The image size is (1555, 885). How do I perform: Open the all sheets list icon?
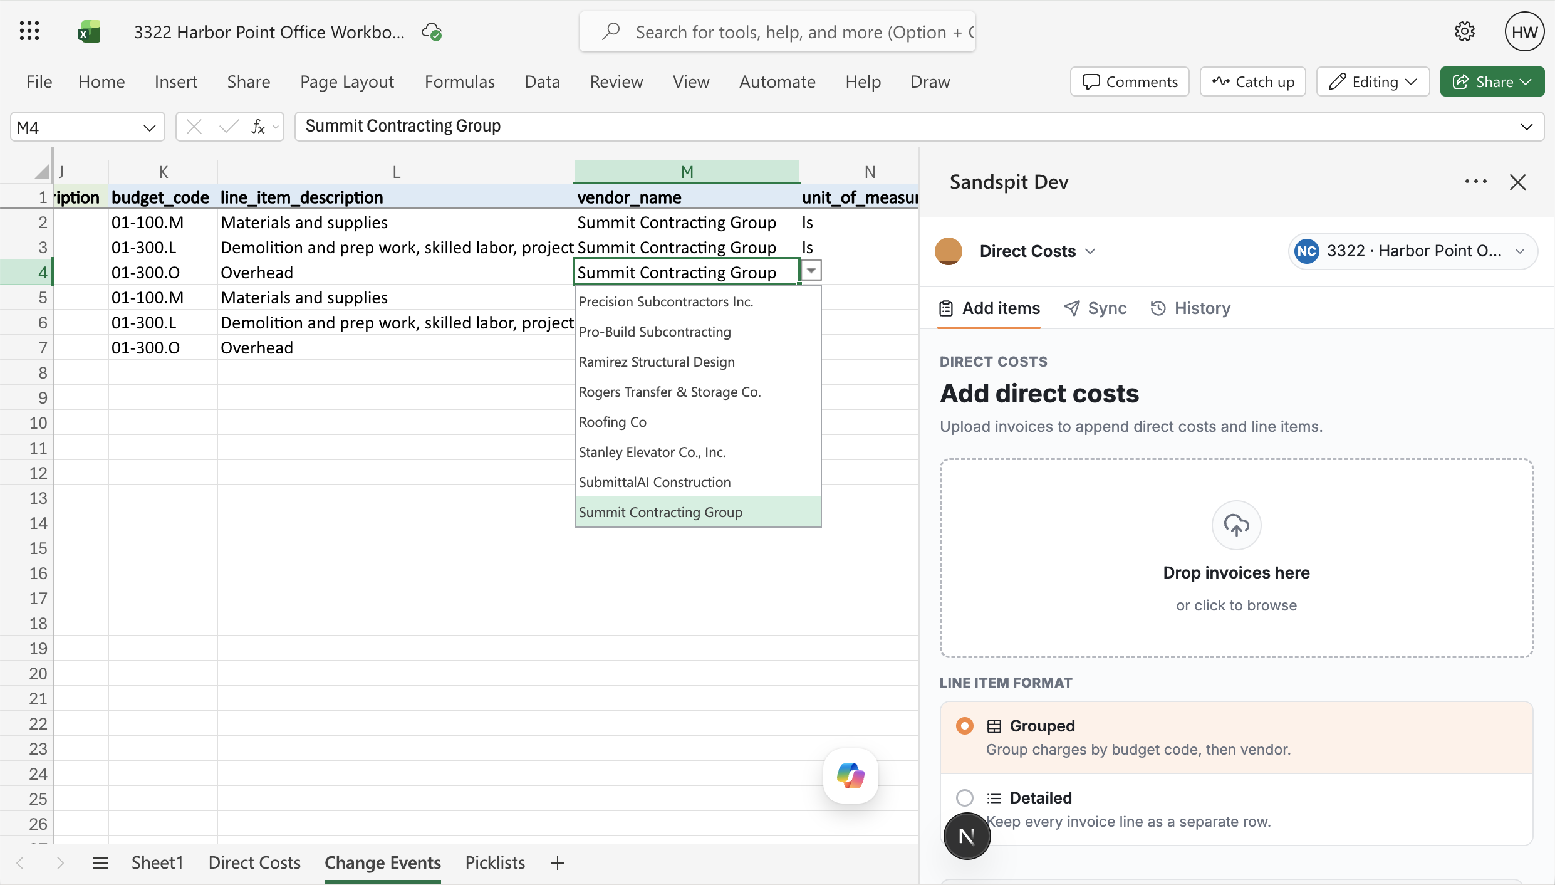point(100,863)
